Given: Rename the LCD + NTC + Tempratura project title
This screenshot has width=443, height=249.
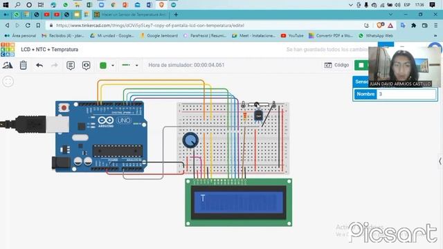Looking at the screenshot, I should [x=49, y=49].
